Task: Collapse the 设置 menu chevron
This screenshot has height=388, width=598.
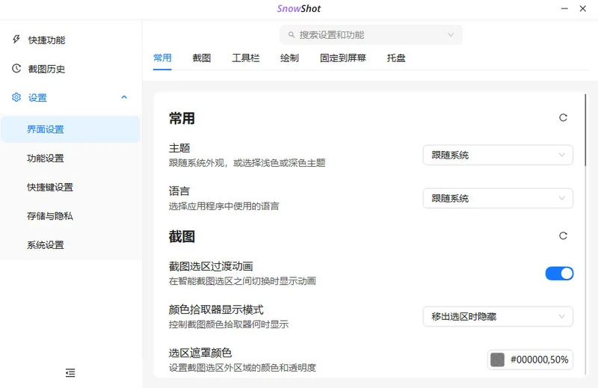Action: tap(124, 97)
